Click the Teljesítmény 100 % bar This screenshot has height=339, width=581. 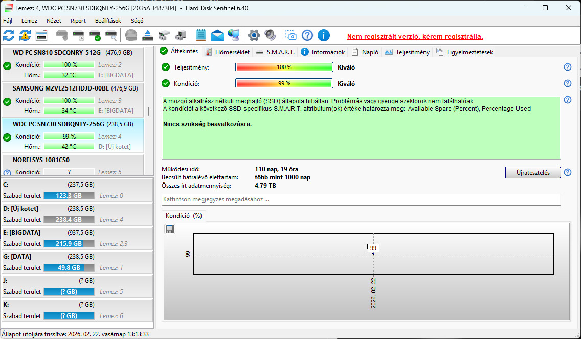284,67
